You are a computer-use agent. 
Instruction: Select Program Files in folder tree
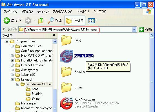[x=26, y=41]
